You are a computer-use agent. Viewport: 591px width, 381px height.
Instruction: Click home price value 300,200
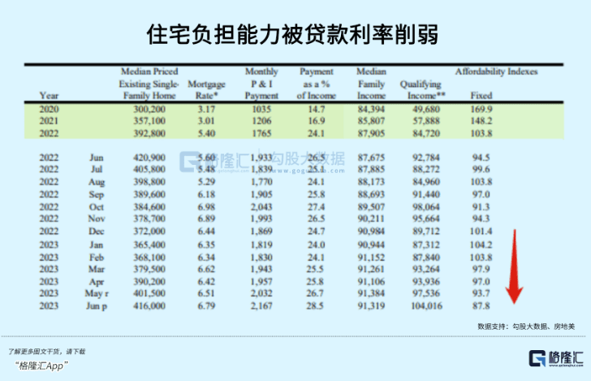[149, 110]
